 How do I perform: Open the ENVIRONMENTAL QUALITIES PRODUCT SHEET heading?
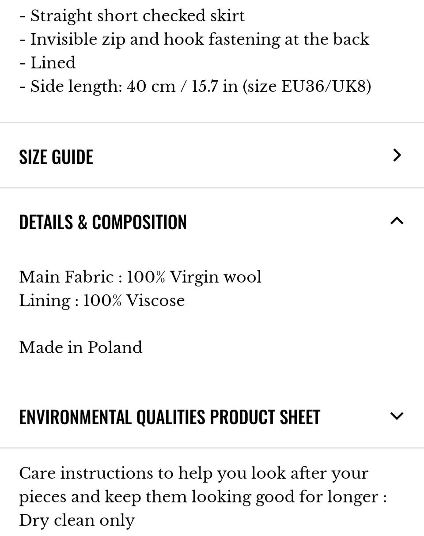click(170, 417)
